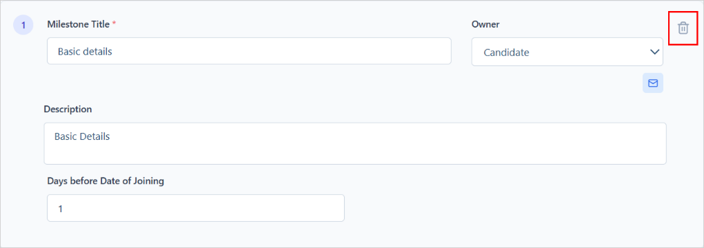Open the Owner combo box showing Candidate
The width and height of the screenshot is (704, 248).
tap(567, 52)
